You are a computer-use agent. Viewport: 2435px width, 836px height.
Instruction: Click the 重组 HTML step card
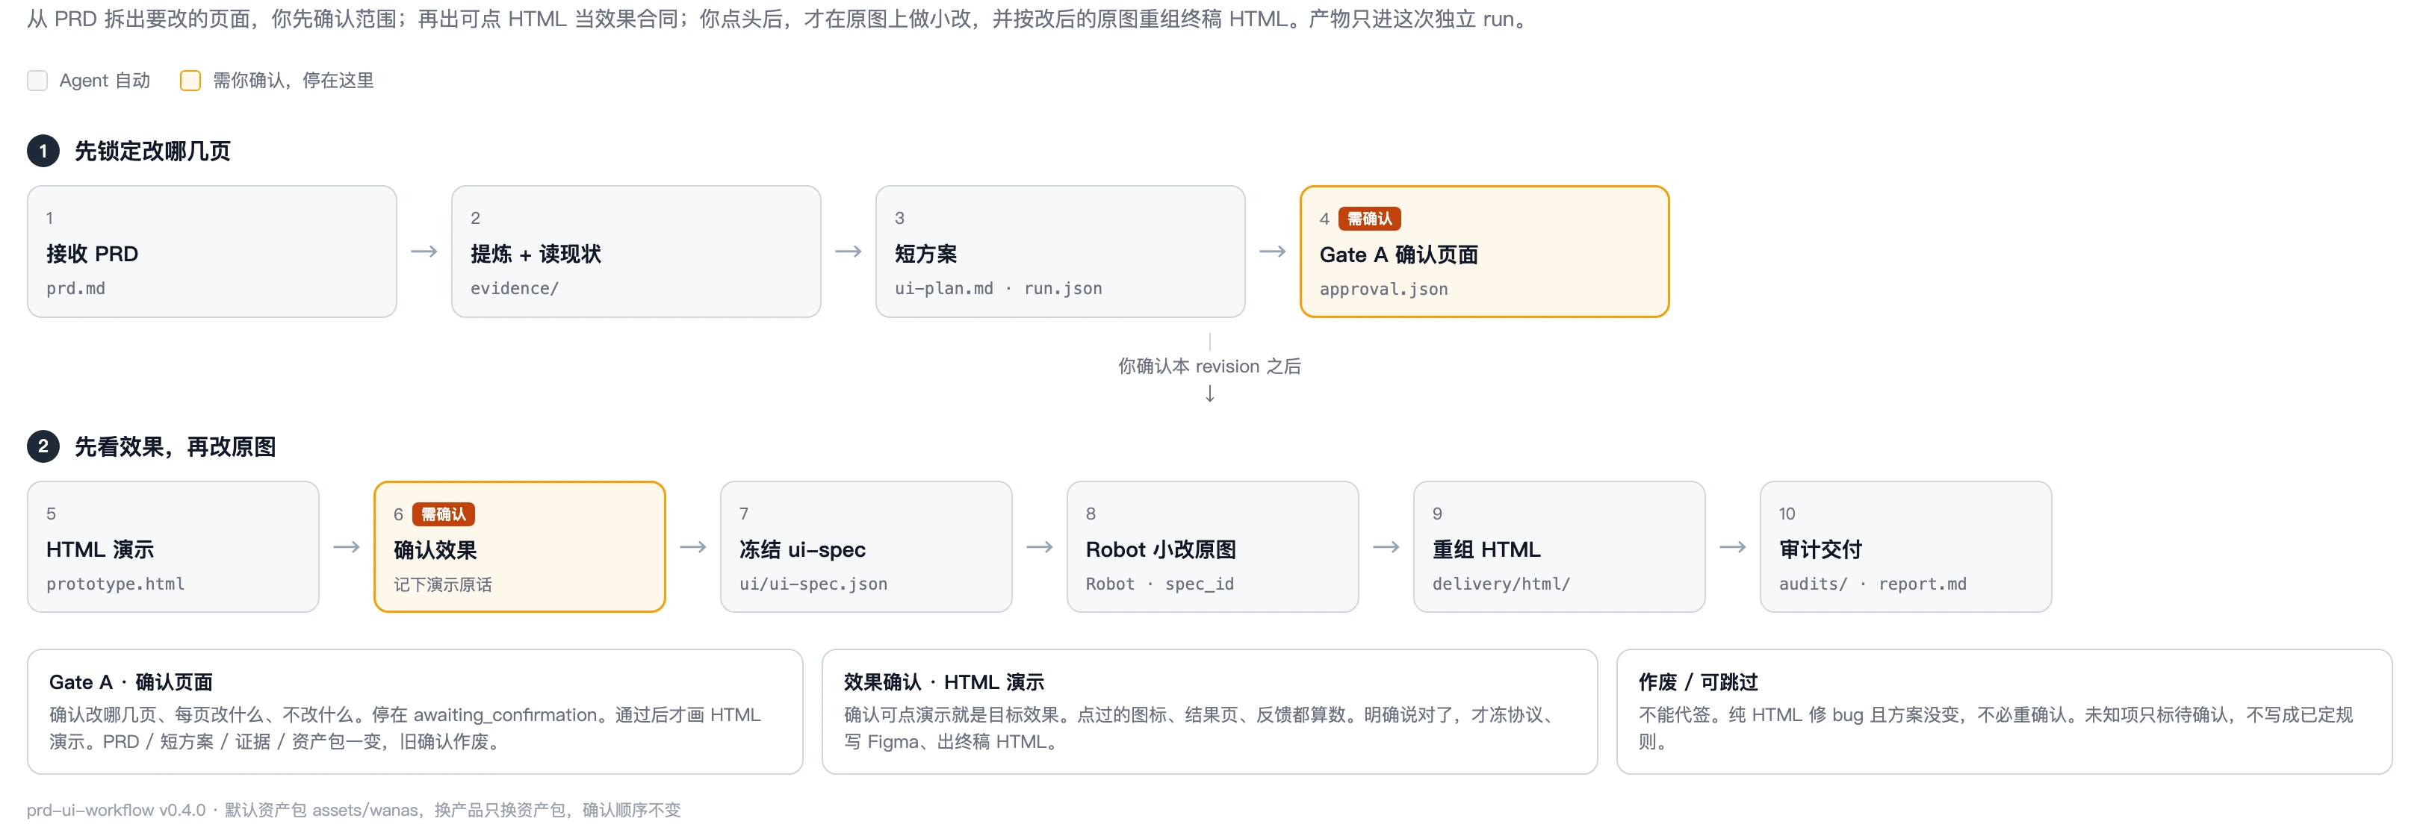1559,547
